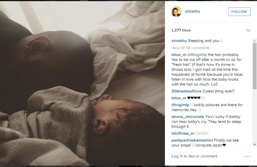Open akona_mononela commenter profile

click(x=188, y=117)
